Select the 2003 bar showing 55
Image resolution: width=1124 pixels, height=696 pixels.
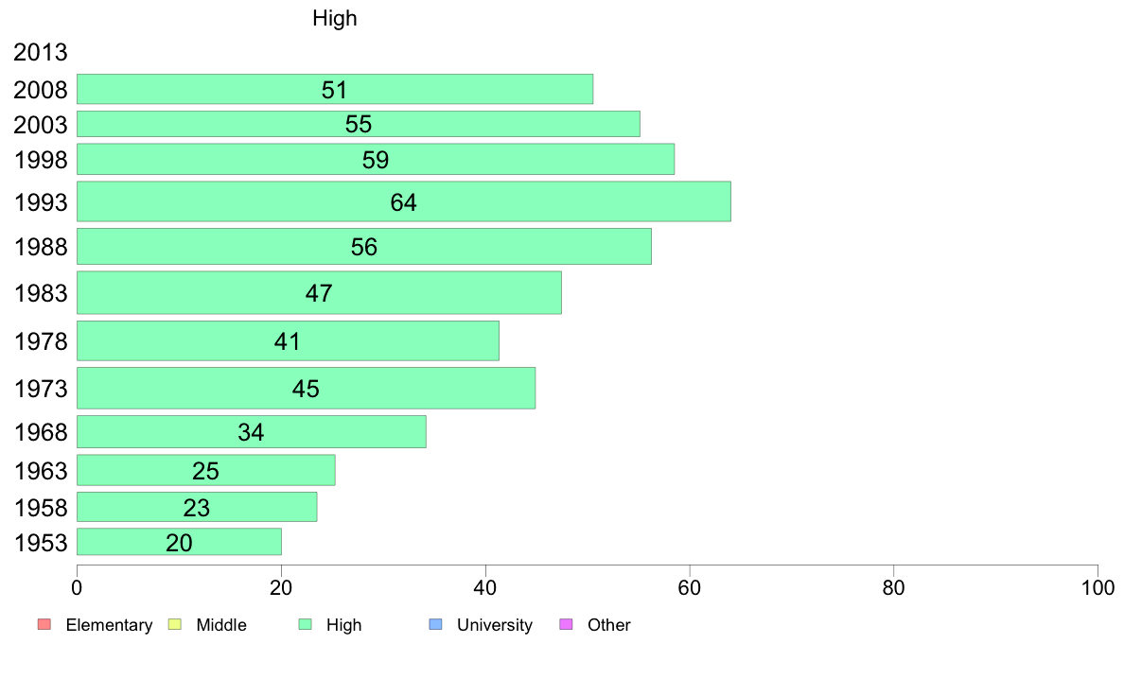tap(359, 124)
